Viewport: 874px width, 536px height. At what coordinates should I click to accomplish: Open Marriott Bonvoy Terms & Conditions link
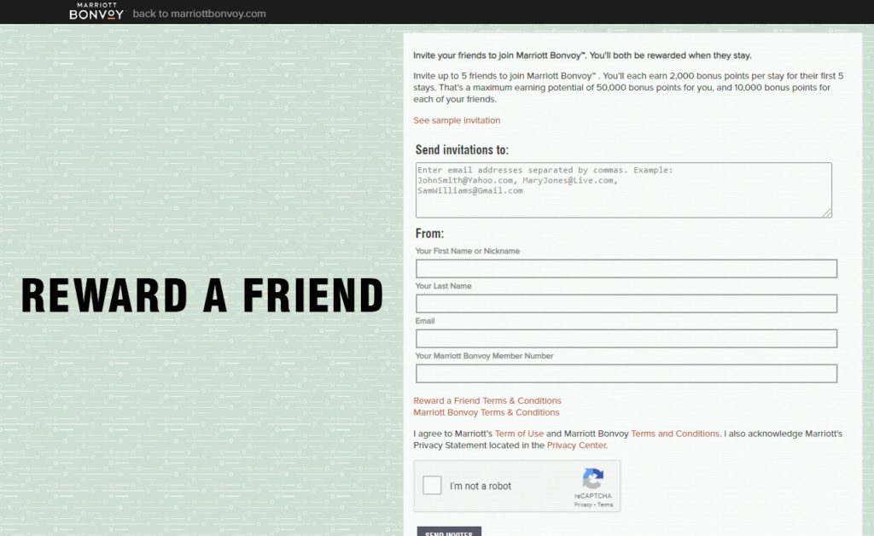coord(487,412)
